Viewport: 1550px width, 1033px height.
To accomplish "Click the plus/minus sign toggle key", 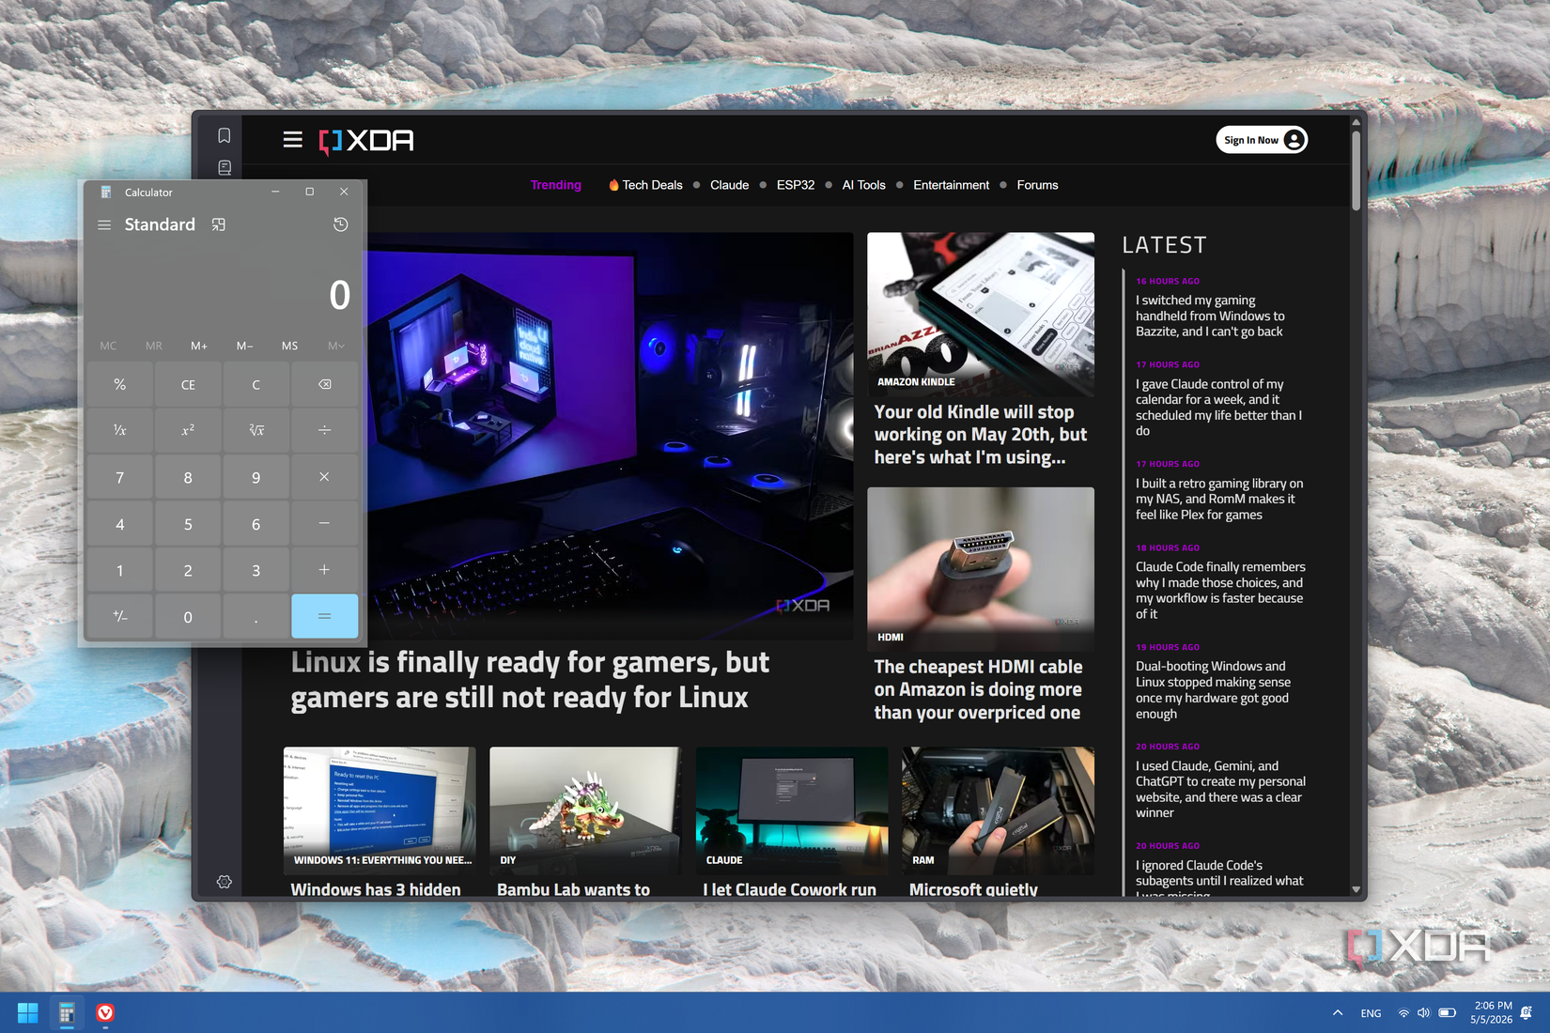I will [119, 616].
